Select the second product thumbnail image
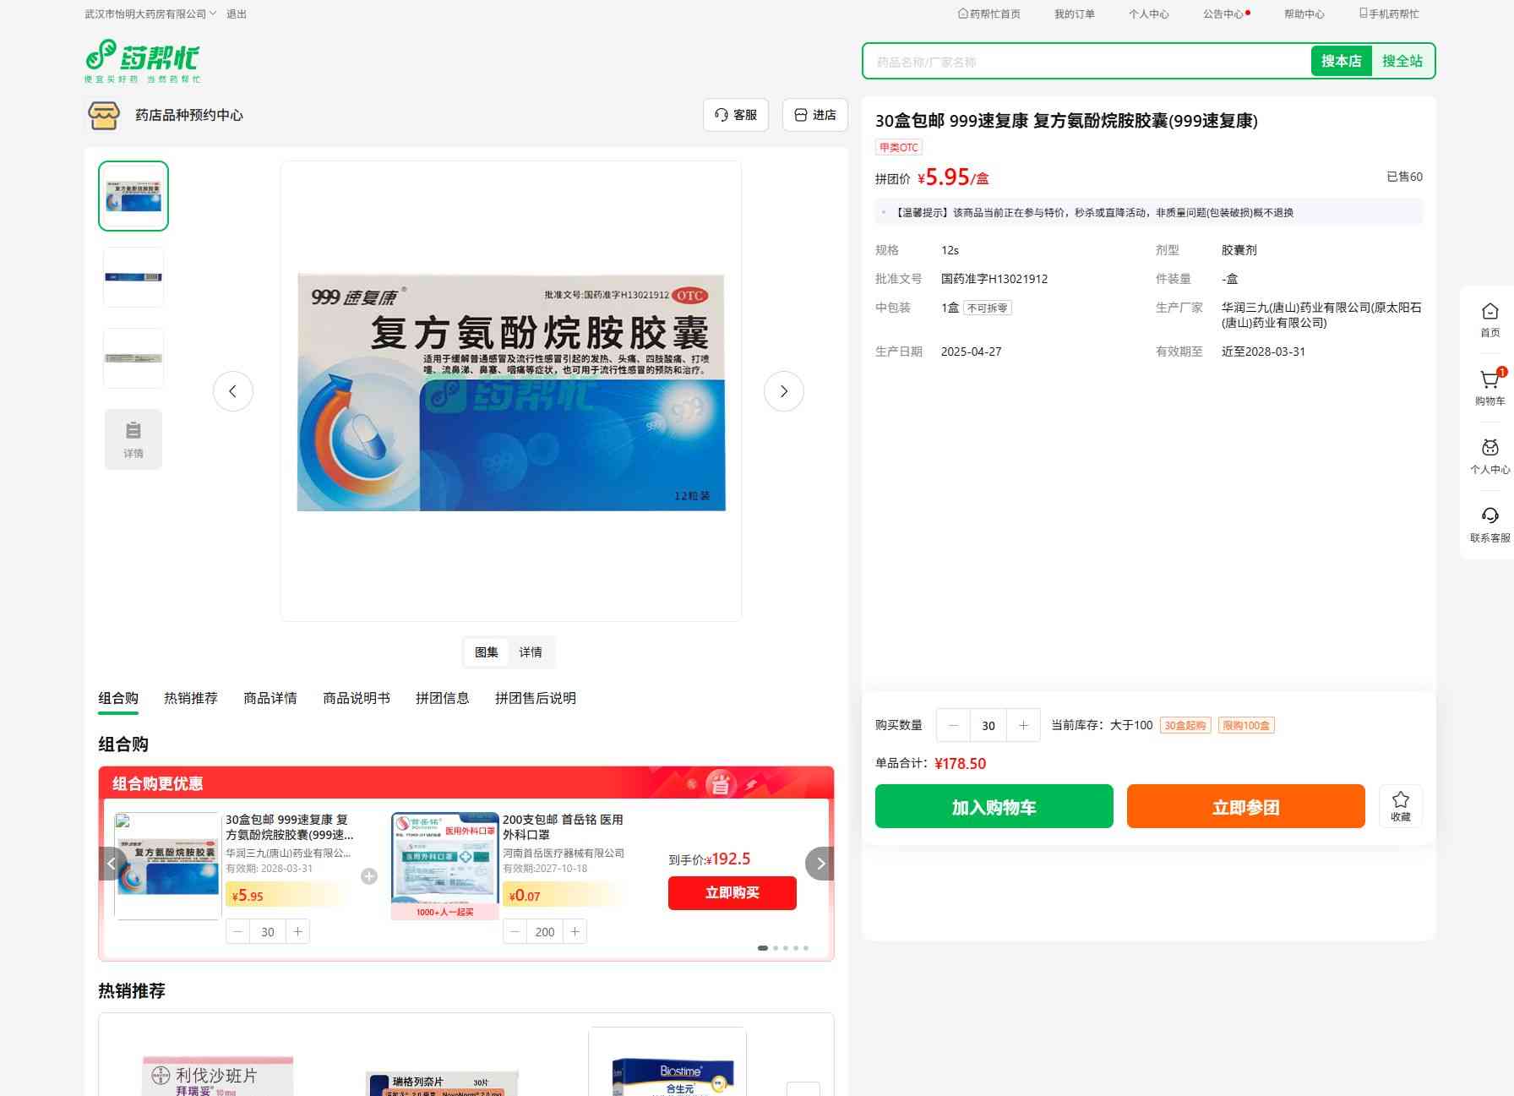The width and height of the screenshot is (1514, 1096). point(133,277)
